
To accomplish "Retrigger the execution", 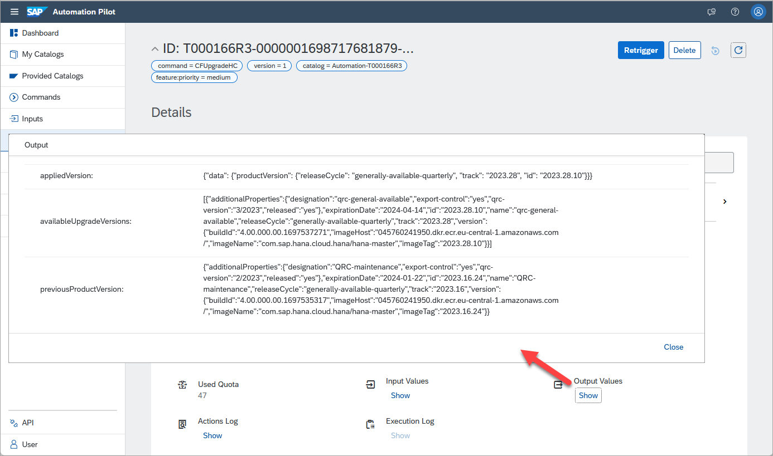I will pyautogui.click(x=641, y=50).
